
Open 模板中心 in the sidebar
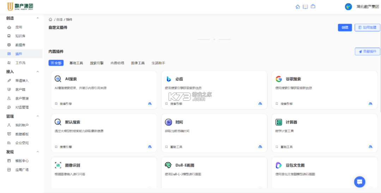21,161
